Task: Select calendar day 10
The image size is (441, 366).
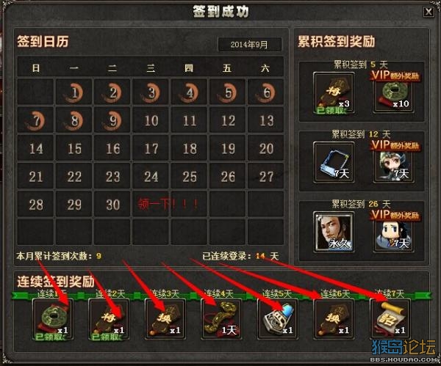Action: click(151, 120)
